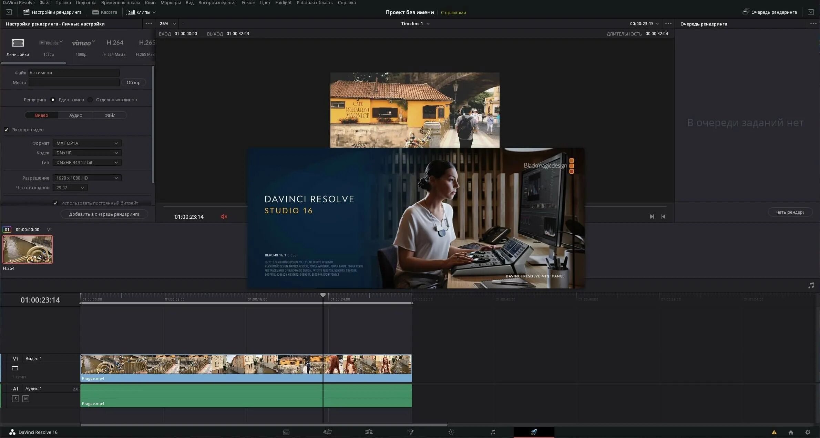This screenshot has width=820, height=438.
Task: Switch to the Аудио tab
Action: [x=75, y=115]
